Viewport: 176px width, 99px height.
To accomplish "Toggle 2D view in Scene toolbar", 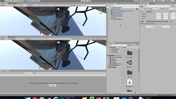I will click(x=15, y=5).
